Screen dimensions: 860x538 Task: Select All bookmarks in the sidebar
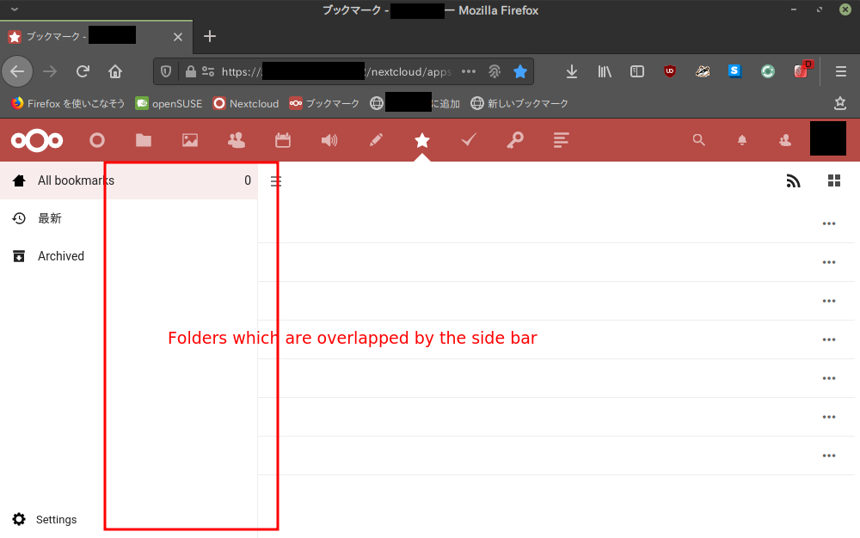tap(129, 180)
